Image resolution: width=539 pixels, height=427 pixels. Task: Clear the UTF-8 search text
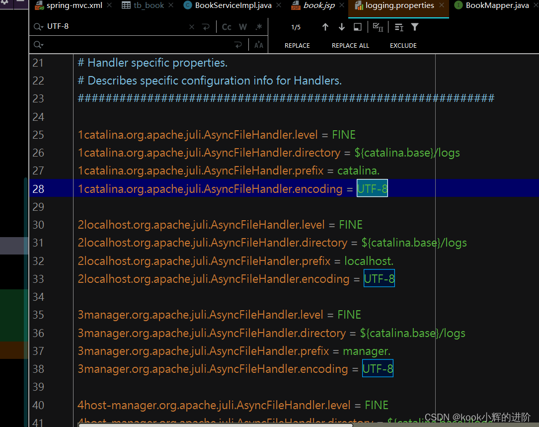(x=191, y=27)
